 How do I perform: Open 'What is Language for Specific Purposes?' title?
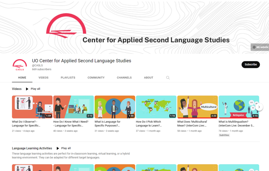[x=107, y=124]
